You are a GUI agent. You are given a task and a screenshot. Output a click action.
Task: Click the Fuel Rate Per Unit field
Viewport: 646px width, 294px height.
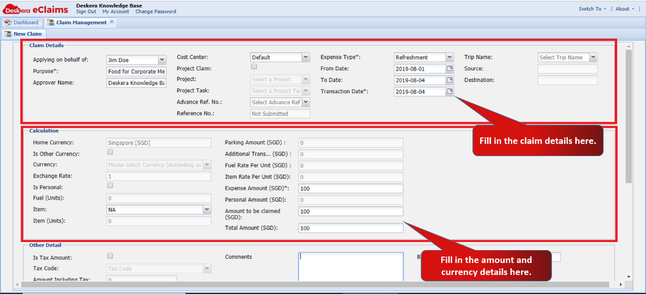coord(350,165)
